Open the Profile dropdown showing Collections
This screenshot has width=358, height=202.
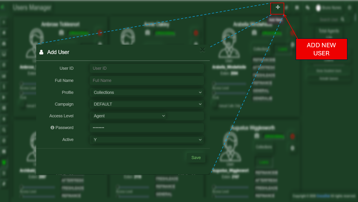click(147, 92)
